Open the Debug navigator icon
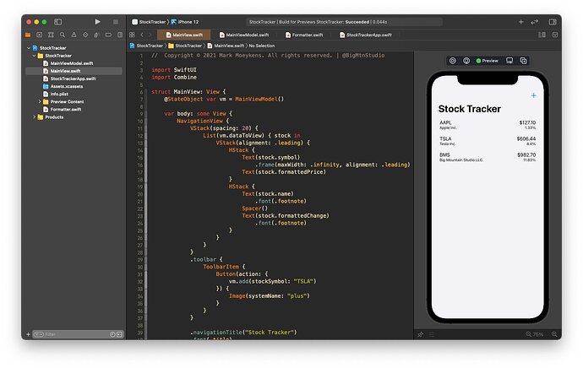Screen dimensions: 583x368 (x=96, y=35)
